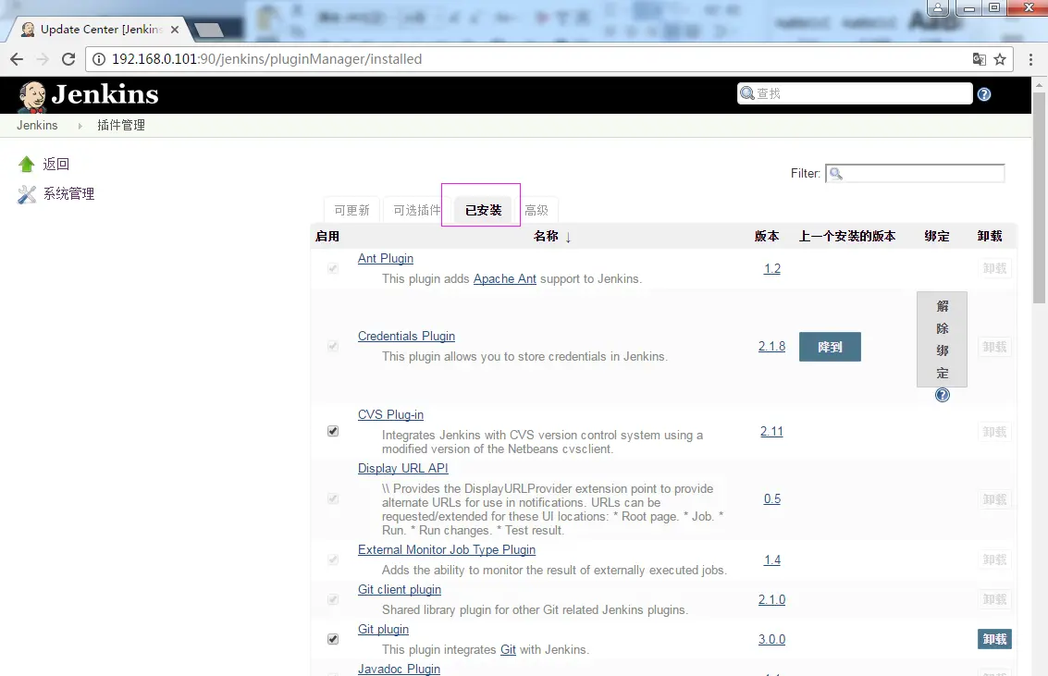
Task: Click External Monitor Job Type enable checkbox
Action: (333, 559)
